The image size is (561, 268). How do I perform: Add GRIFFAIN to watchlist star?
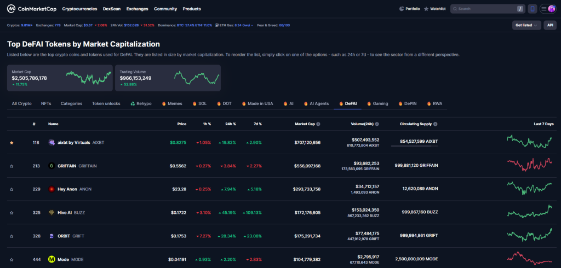click(x=12, y=166)
